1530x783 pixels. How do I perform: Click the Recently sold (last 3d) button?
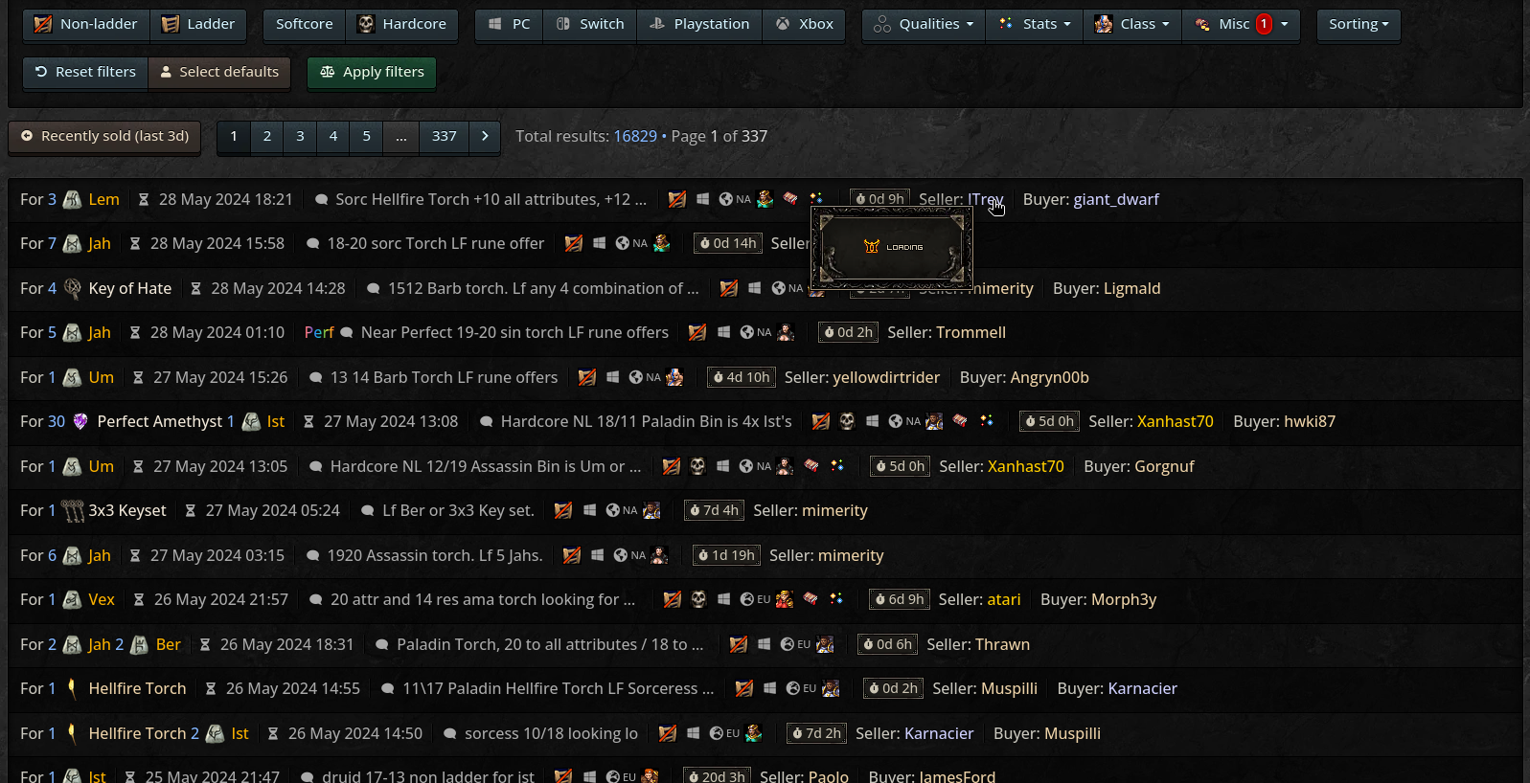tap(105, 136)
